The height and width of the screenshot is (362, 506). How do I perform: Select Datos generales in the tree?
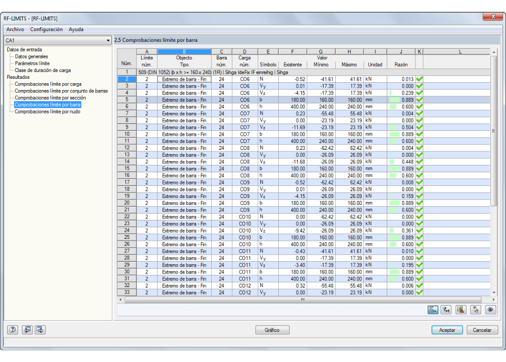pos(31,56)
